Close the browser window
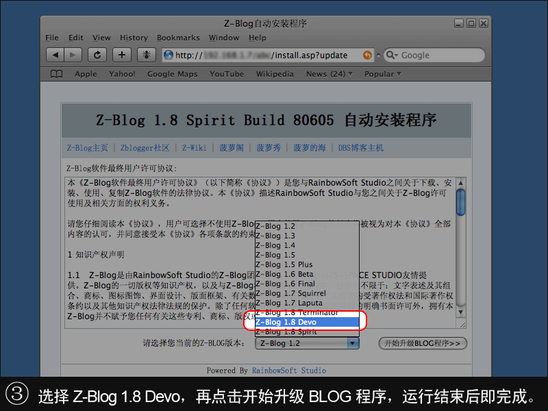This screenshot has width=548, height=411. pyautogui.click(x=484, y=23)
